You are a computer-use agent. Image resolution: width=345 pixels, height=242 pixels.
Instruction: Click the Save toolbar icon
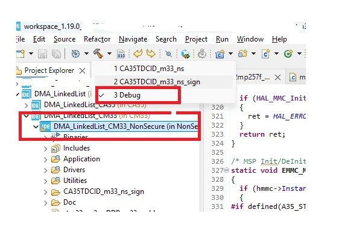pos(42,54)
